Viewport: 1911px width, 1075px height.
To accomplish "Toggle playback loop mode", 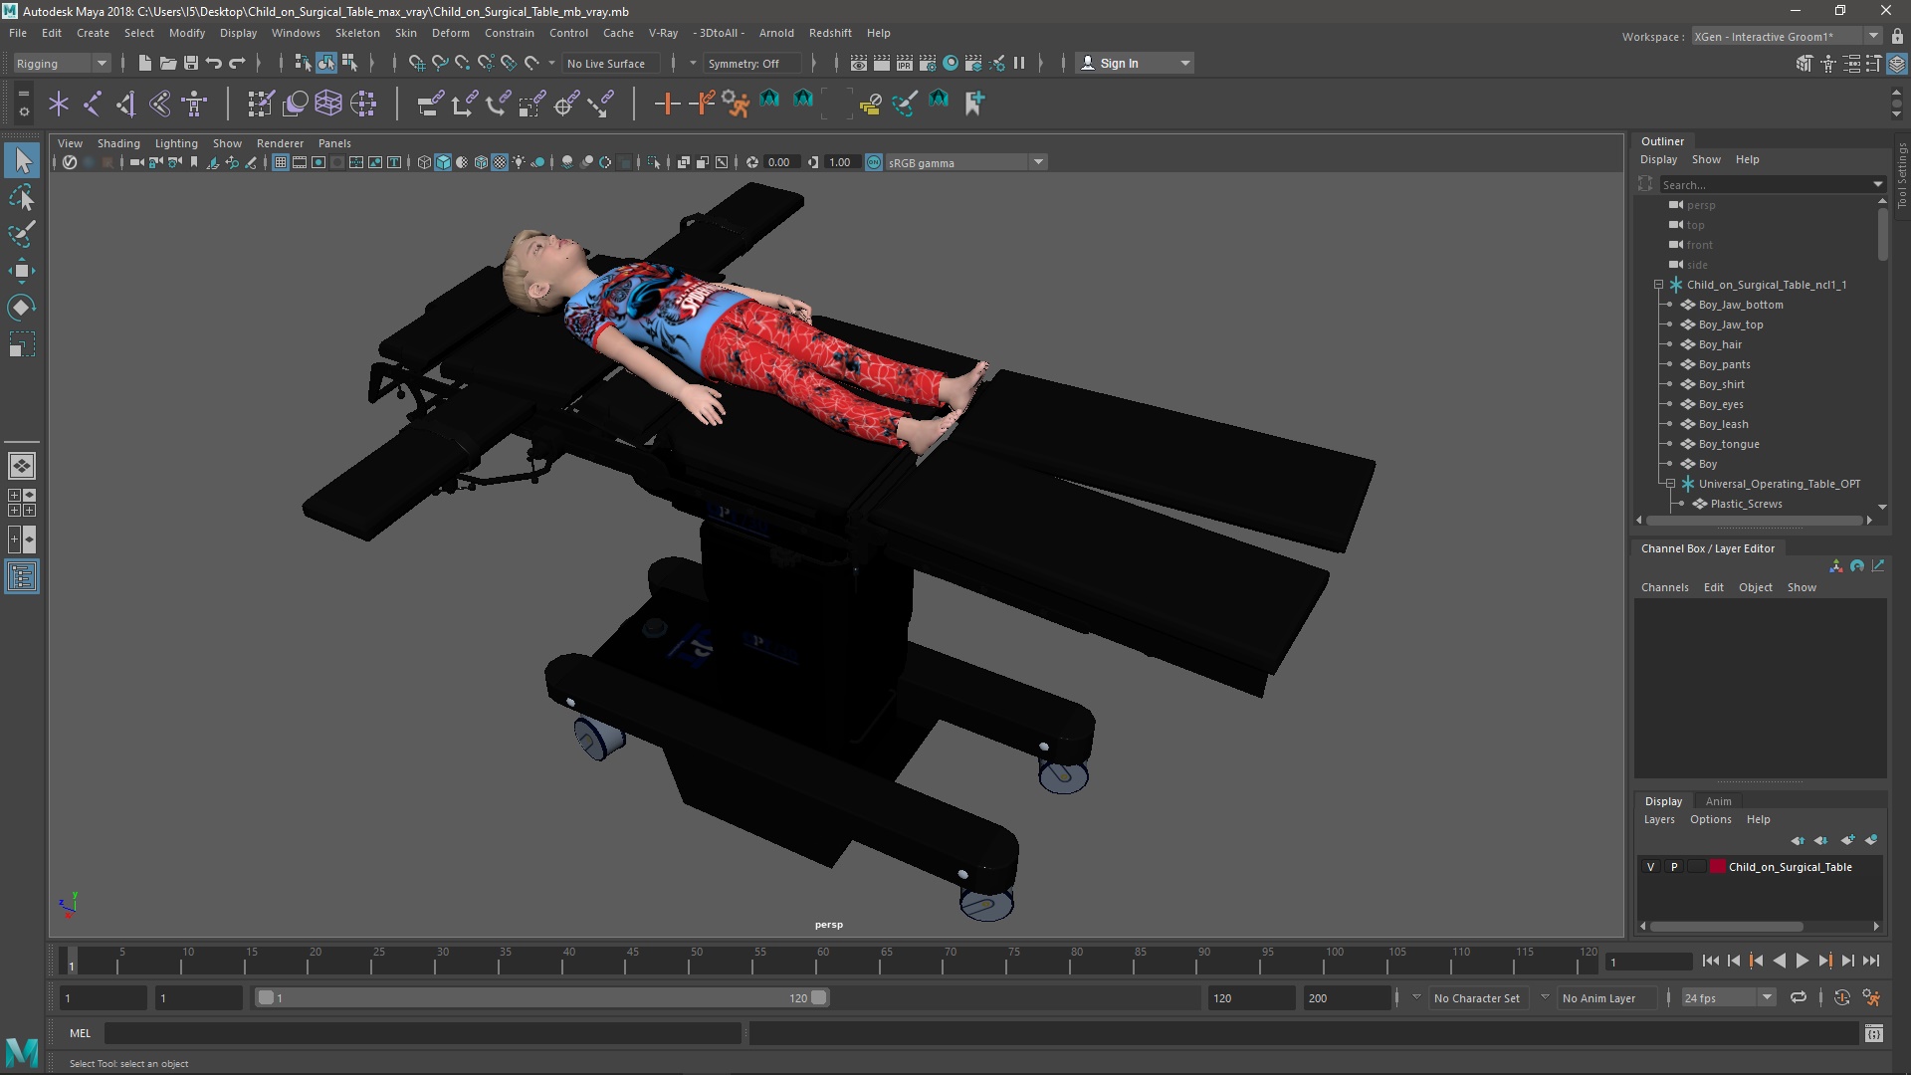I will click(1799, 997).
